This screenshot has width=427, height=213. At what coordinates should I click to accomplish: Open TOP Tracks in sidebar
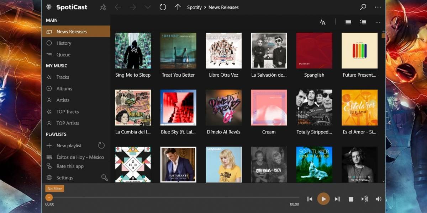76,111
